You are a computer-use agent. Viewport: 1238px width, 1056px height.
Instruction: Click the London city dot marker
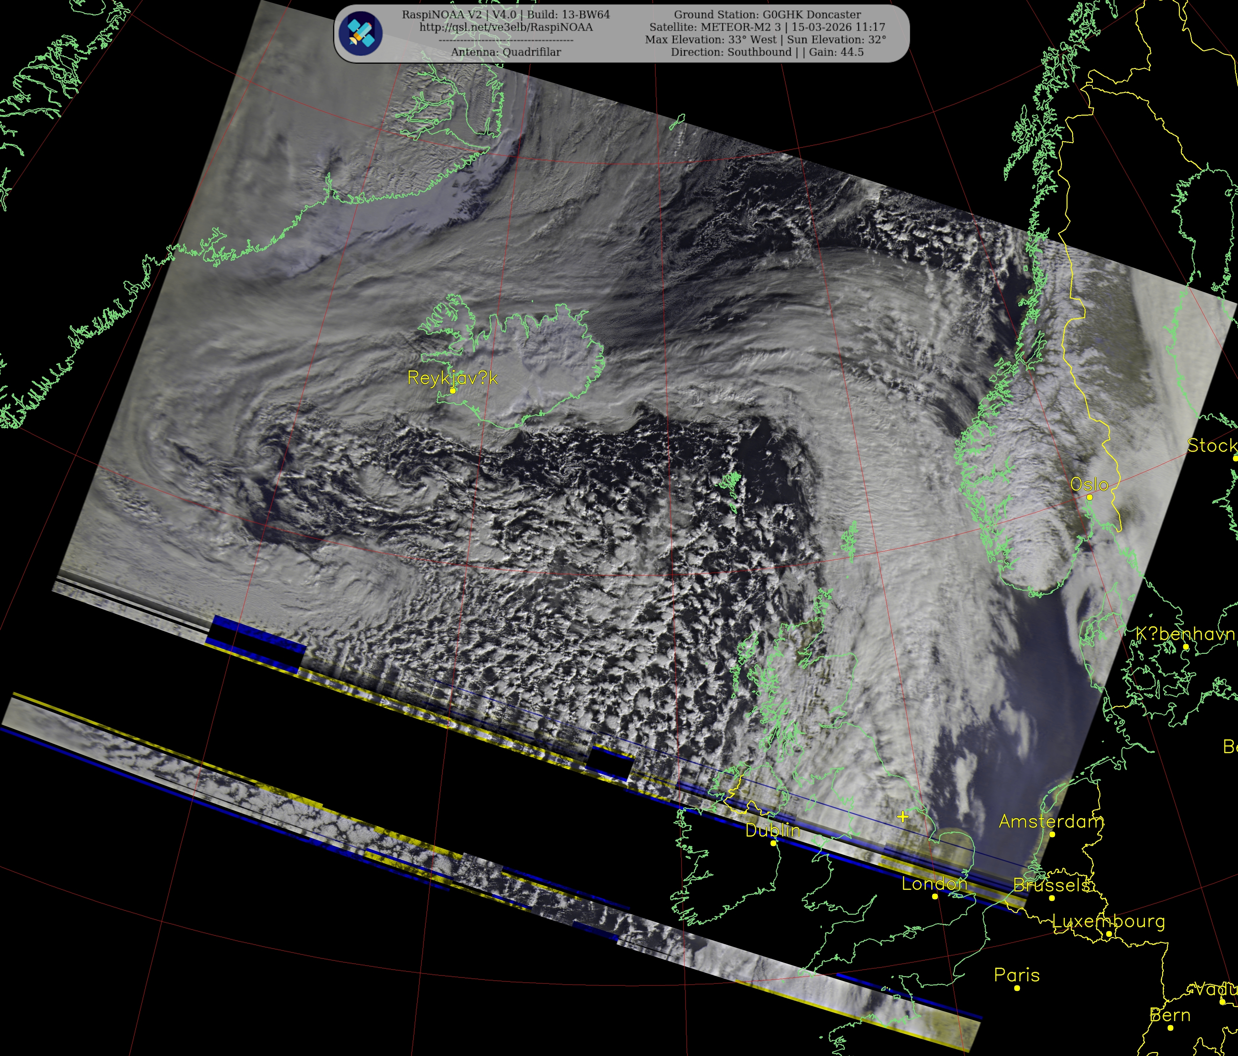click(x=935, y=896)
